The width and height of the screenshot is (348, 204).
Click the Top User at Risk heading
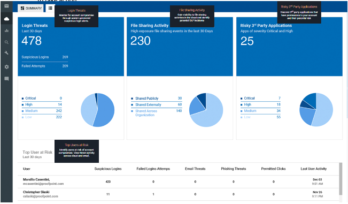(x=37, y=152)
